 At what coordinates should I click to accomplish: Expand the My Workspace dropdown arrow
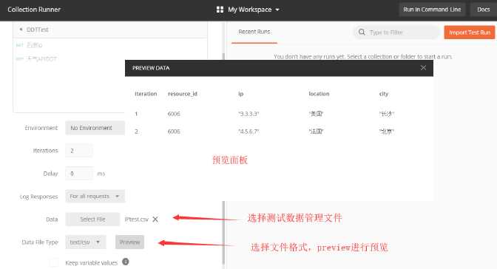pyautogui.click(x=277, y=10)
